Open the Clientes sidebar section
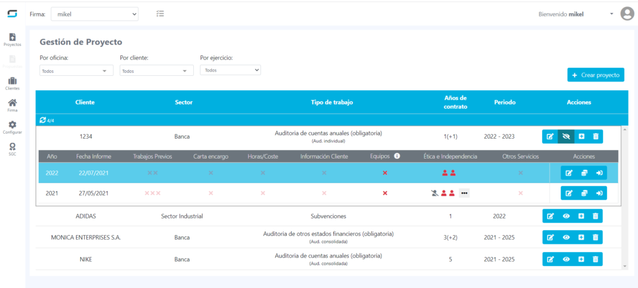 (x=12, y=84)
